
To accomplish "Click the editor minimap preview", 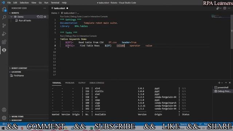I will [221, 16].
